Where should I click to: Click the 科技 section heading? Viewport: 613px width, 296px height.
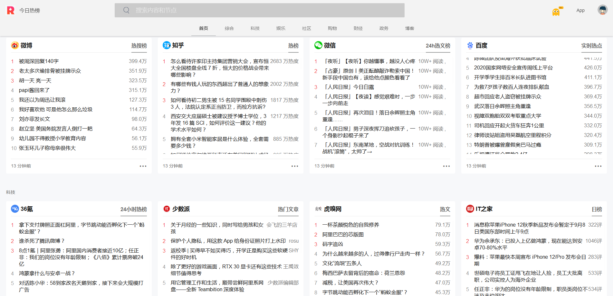point(11,192)
